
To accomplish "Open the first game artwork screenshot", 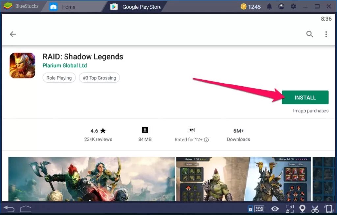I will pyautogui.click(x=91, y=179).
